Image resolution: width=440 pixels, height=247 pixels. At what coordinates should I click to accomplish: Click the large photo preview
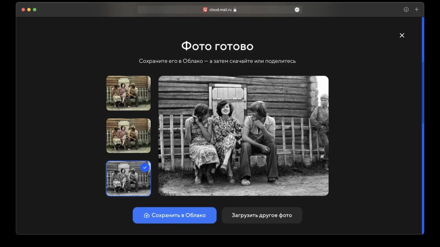click(243, 136)
